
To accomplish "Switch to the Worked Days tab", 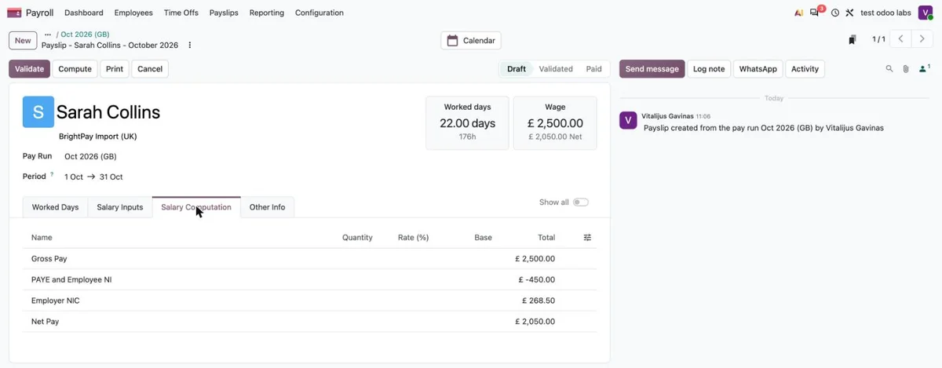I will pos(55,207).
